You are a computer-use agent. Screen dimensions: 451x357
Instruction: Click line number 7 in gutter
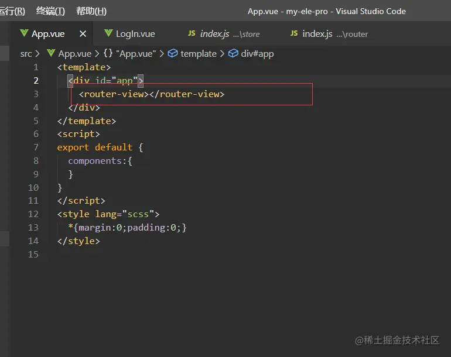[36, 147]
